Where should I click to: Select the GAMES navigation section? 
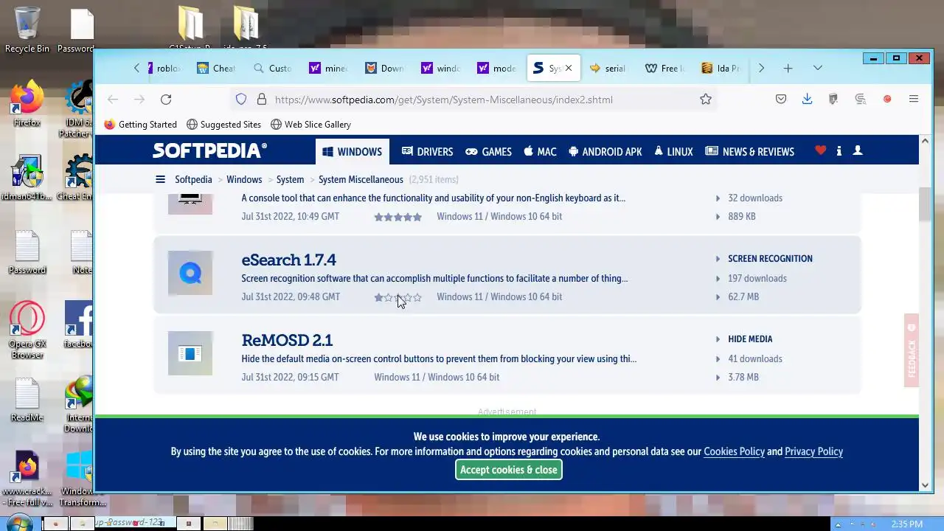(x=488, y=152)
